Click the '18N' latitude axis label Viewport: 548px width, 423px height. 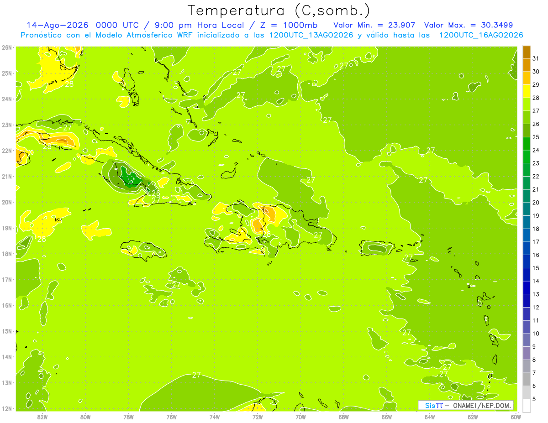7,254
